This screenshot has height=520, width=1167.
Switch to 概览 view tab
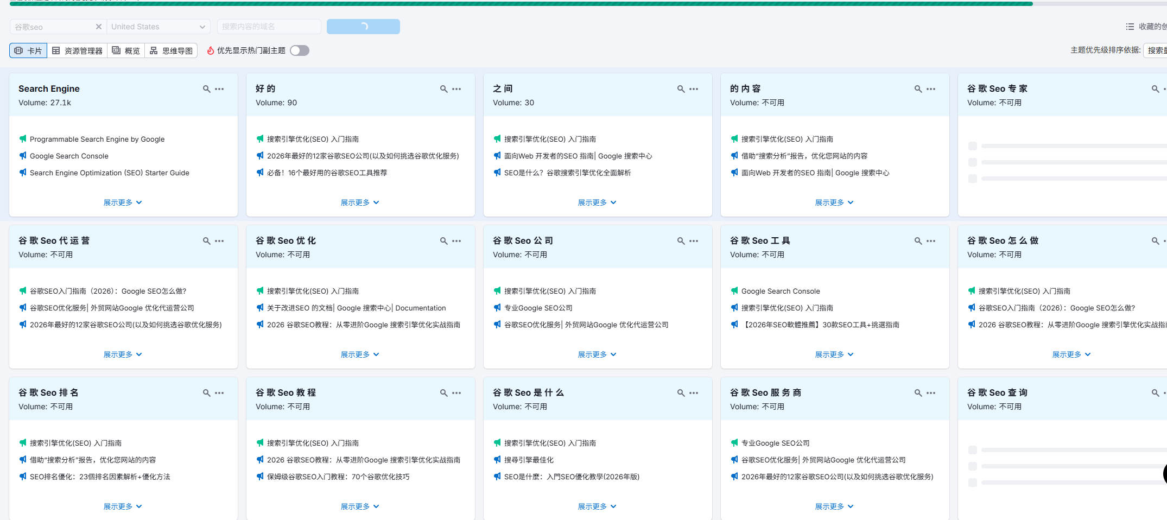pyautogui.click(x=126, y=50)
